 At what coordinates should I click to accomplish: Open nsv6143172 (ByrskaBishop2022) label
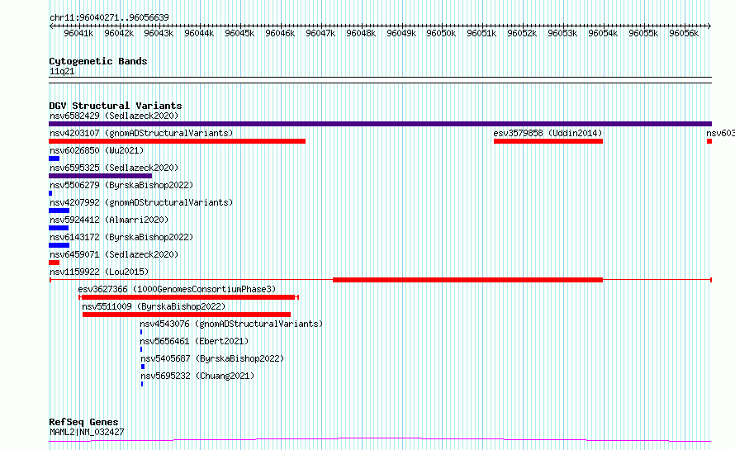coord(121,237)
